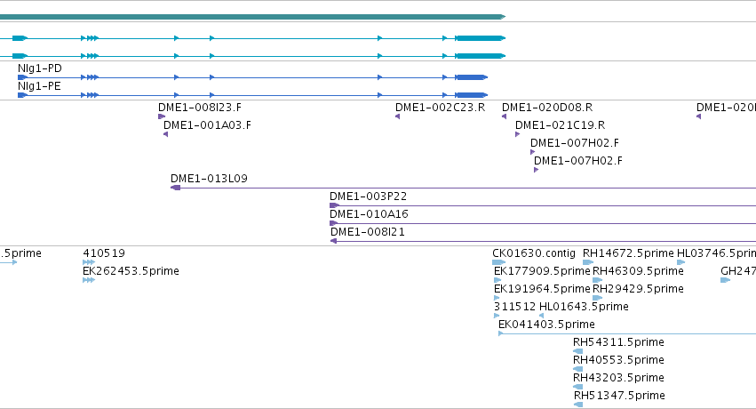Click the RH40553.5prime feature glyph
The width and height of the screenshot is (756, 409).
577,369
